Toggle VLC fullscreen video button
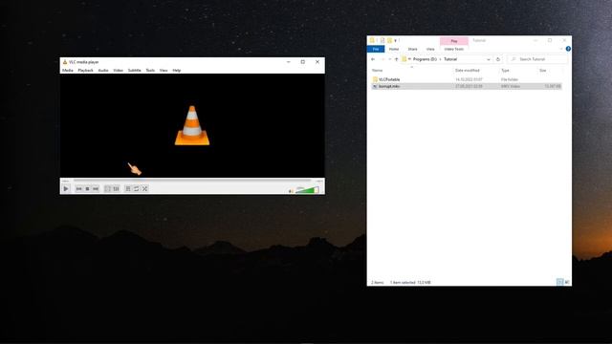The width and height of the screenshot is (612, 344). (107, 189)
